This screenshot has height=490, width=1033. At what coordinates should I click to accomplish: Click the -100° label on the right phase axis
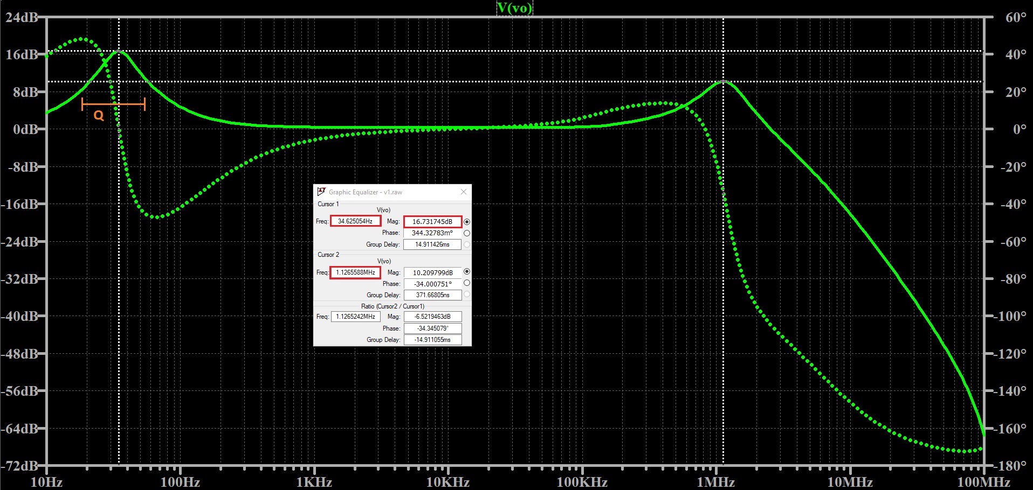coord(1010,316)
